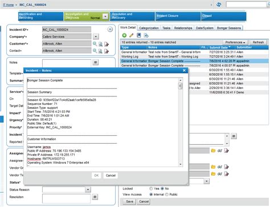Open the Notes field expand editor icon
The width and height of the screenshot is (270, 207).
pyautogui.click(x=96, y=62)
